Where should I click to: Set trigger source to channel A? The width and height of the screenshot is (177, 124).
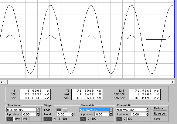coord(55,119)
